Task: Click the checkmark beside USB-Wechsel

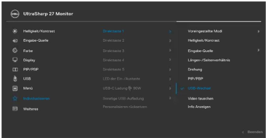Action: pyautogui.click(x=182, y=88)
